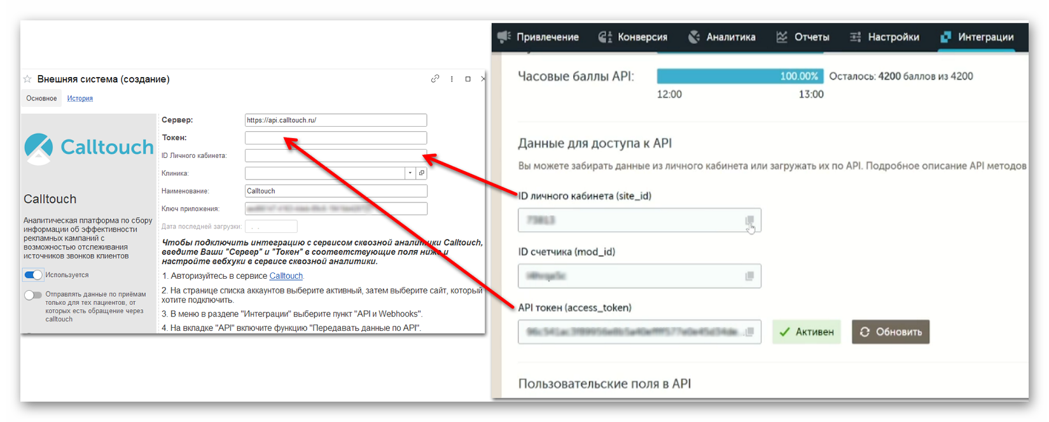The height and width of the screenshot is (422, 1049).
Task: Focus the Наименование field containing Calltouch
Action: pos(336,191)
